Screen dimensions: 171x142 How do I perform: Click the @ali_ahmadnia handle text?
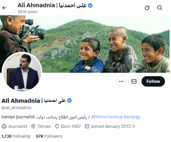tap(16, 108)
